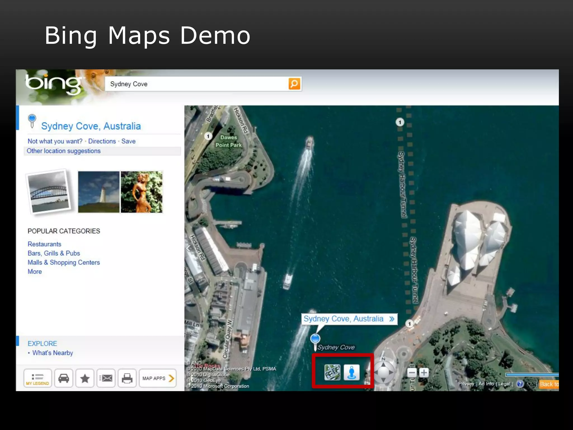Open the Harbour Bridge photo thumbnail

click(x=49, y=192)
